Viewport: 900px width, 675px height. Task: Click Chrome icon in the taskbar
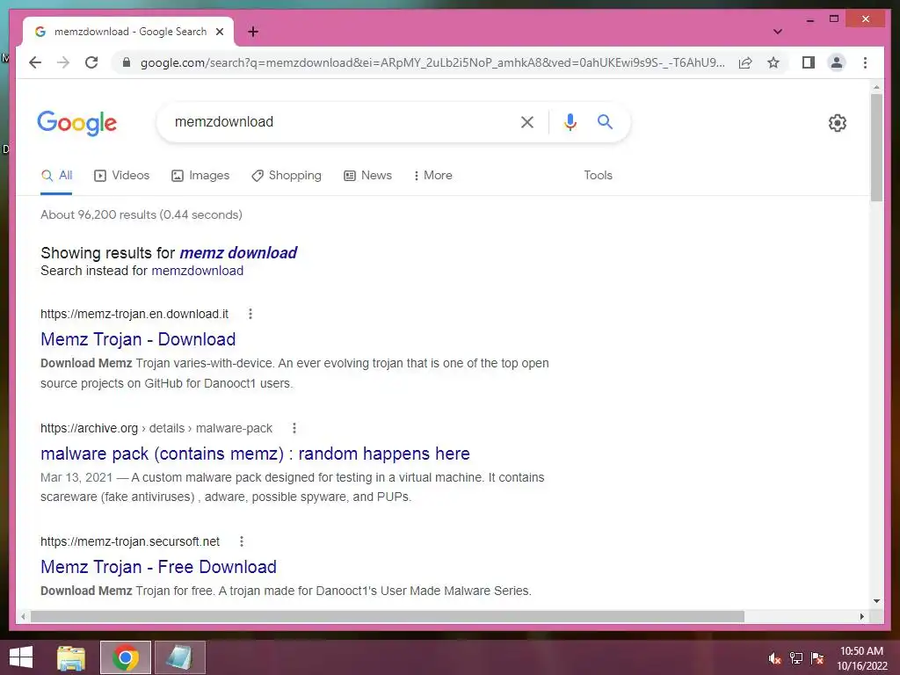(126, 657)
